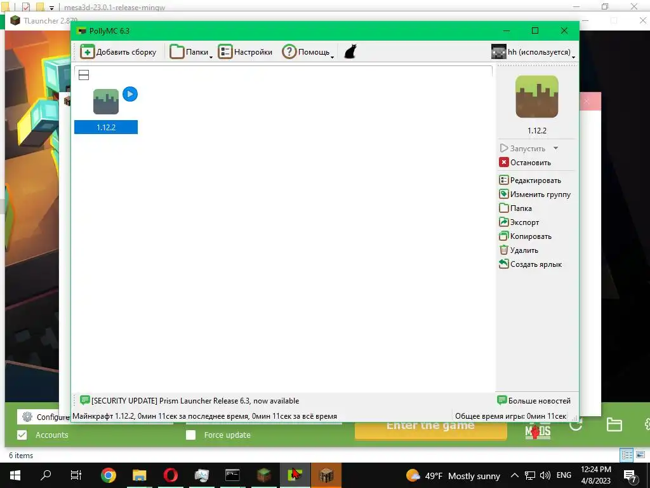Viewport: 650px width, 488px height.
Task: Click the black cat icon
Action: 350,52
